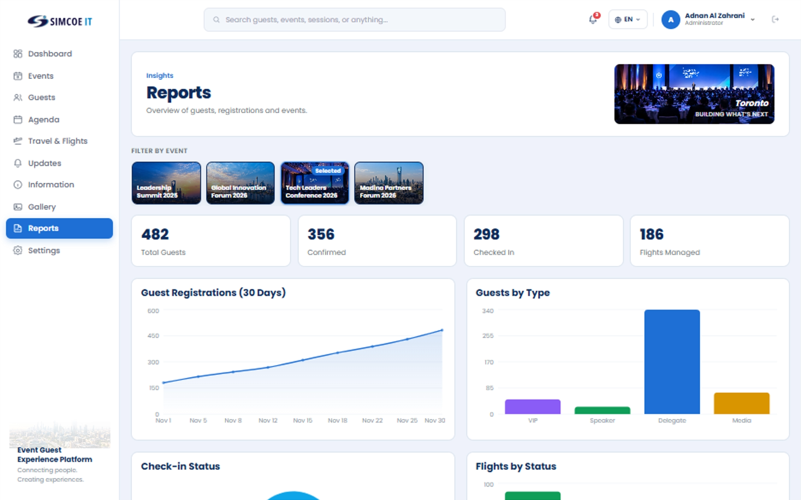Screen dimensions: 801x500
Task: Click the search magnifier icon
Action: point(217,20)
